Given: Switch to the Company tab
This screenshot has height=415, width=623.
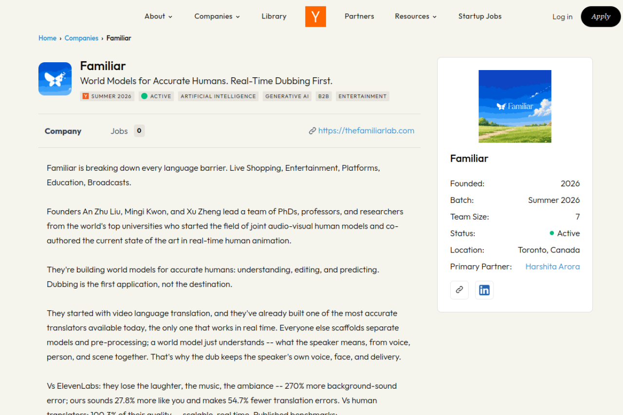Looking at the screenshot, I should 63,131.
